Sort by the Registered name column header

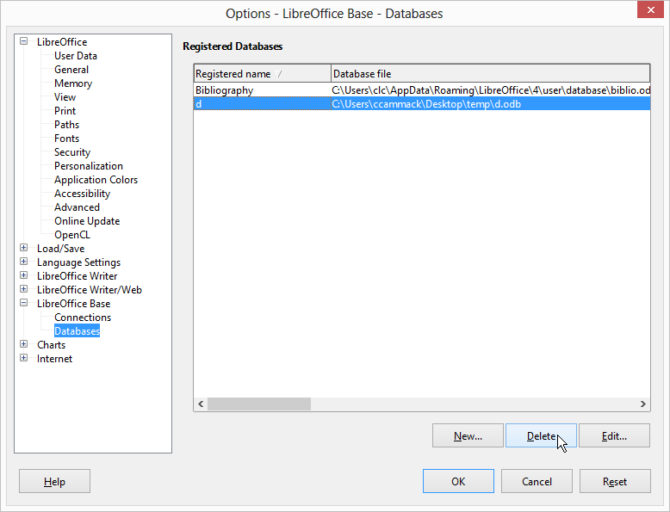(263, 73)
